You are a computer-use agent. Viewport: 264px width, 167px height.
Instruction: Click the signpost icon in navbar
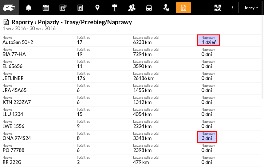click(115, 8)
